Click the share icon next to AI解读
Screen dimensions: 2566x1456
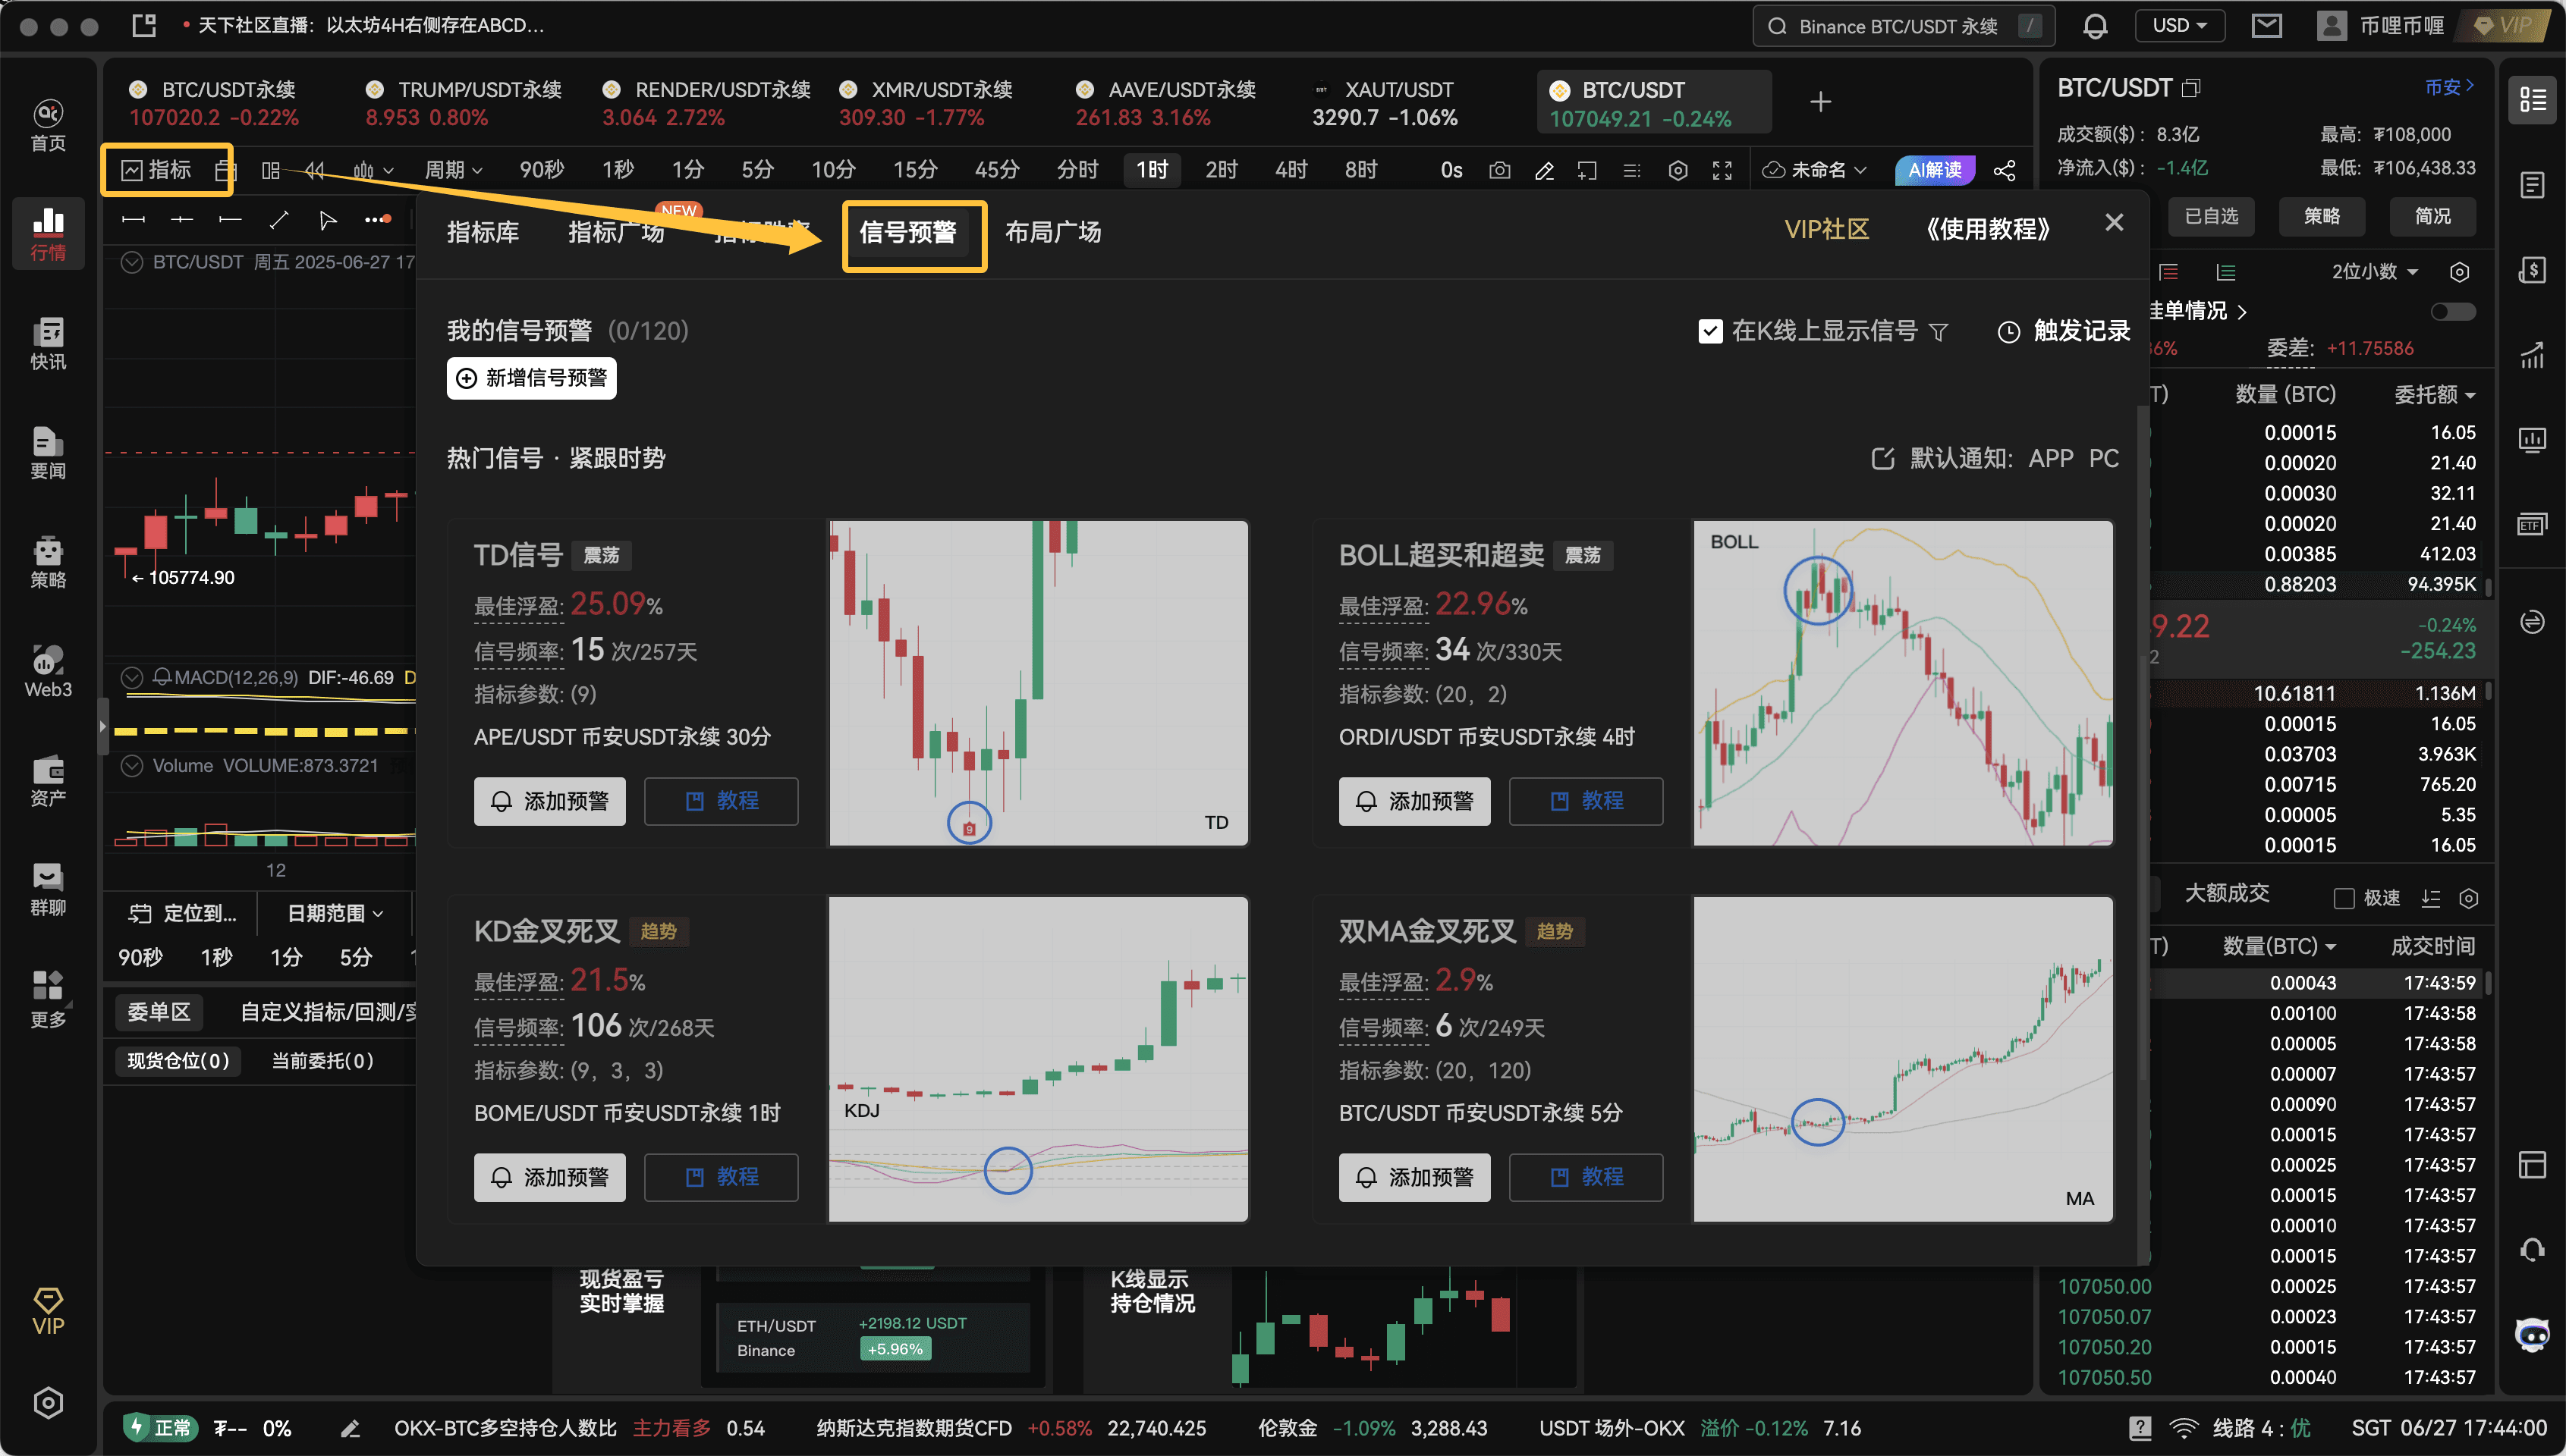coord(2005,170)
